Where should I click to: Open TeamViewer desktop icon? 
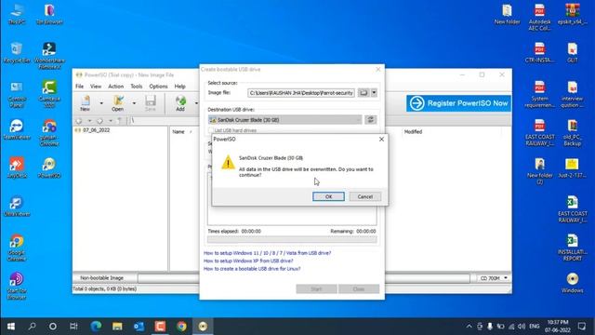[17, 129]
